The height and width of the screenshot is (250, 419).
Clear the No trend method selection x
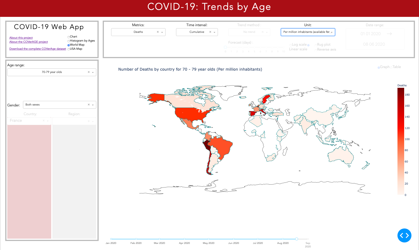click(x=262, y=32)
